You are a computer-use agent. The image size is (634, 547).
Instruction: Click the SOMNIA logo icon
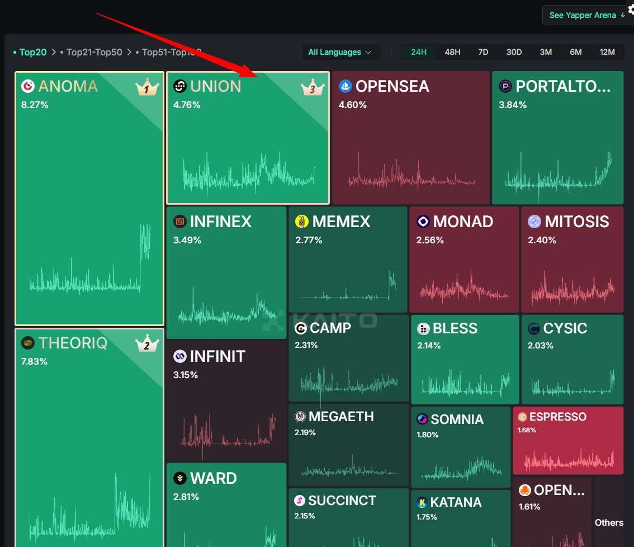coord(423,419)
